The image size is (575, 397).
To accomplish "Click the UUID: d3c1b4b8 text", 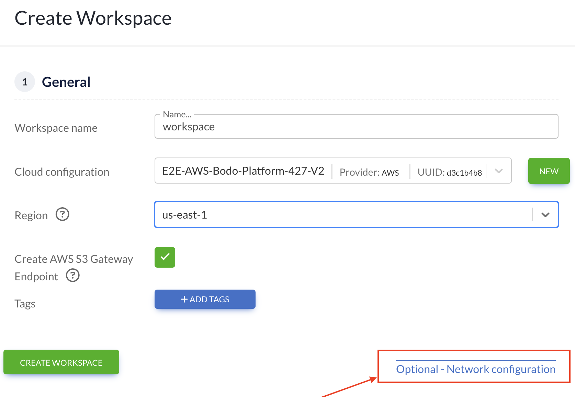I will click(450, 172).
